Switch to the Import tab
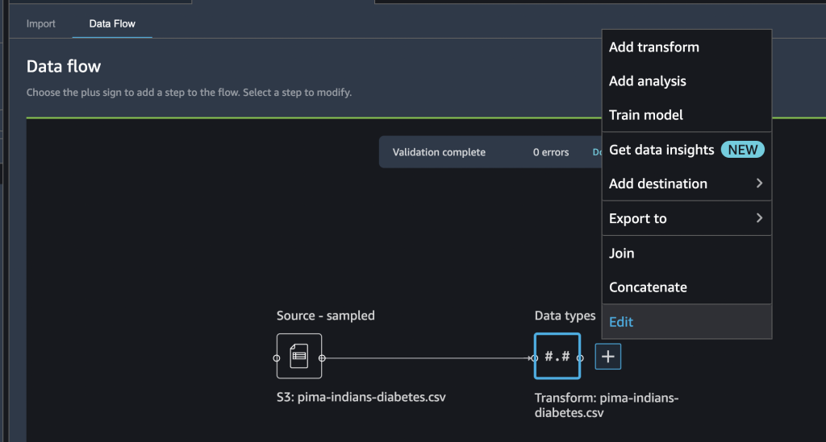 pyautogui.click(x=41, y=23)
